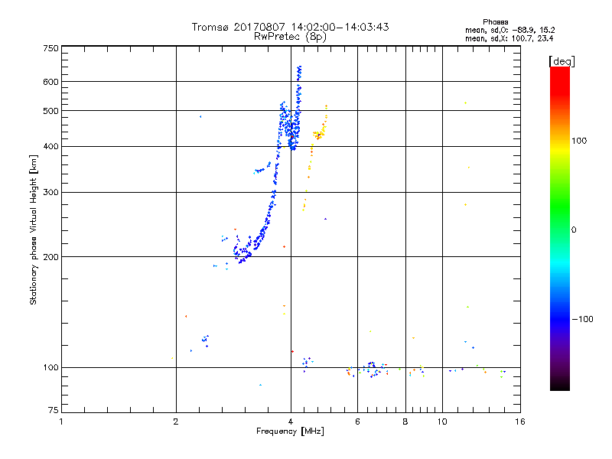Click the 'mean, sd,O: -88.9, 15.2' line
This screenshot has width=612, height=459.
[x=509, y=30]
